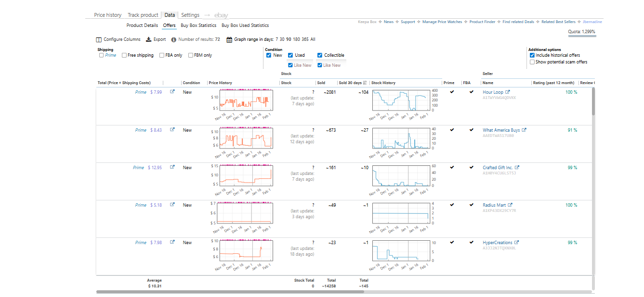
Task: Open the Product Finder link
Action: pos(482,22)
